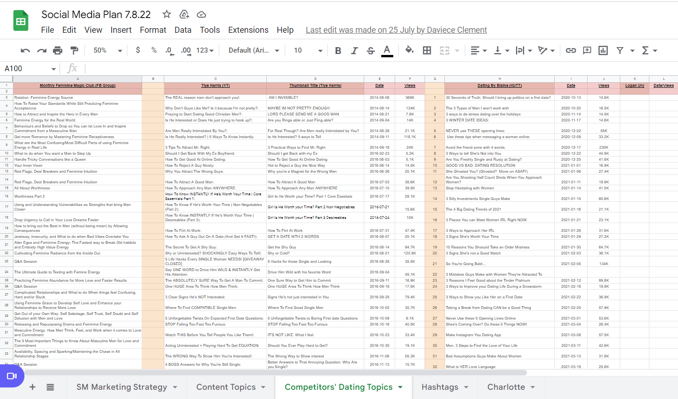This screenshot has height=399, width=678.
Task: Decrease decimal places icon
Action: pyautogui.click(x=169, y=50)
